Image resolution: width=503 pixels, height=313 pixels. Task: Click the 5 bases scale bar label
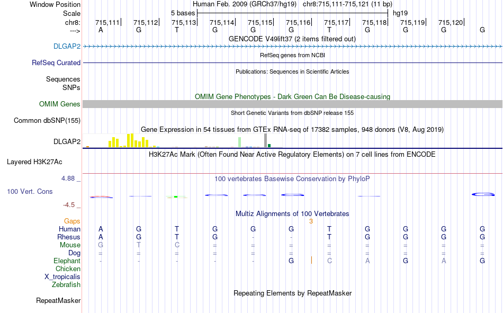(183, 13)
